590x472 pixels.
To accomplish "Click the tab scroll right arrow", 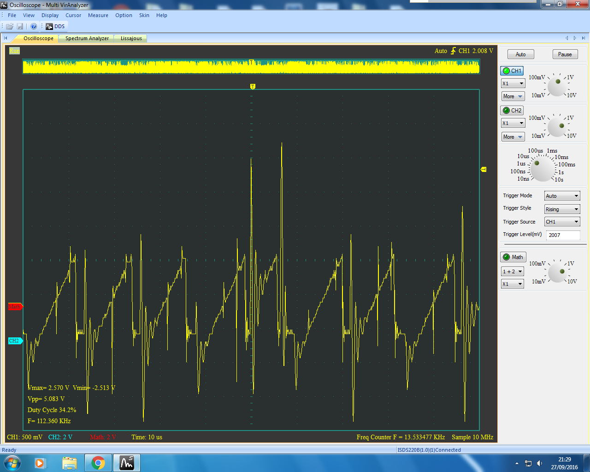I will [575, 38].
